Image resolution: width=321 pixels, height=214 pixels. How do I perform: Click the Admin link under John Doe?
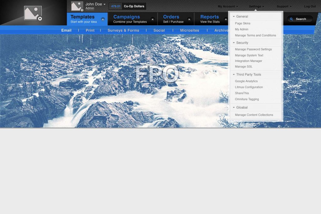pos(90,8)
